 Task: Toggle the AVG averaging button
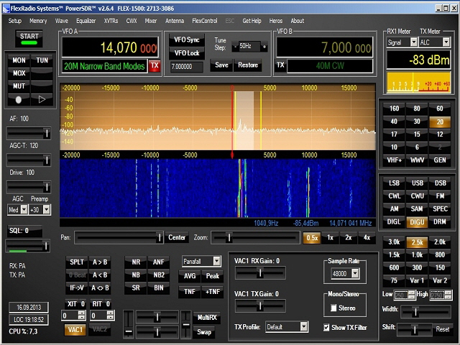point(190,276)
